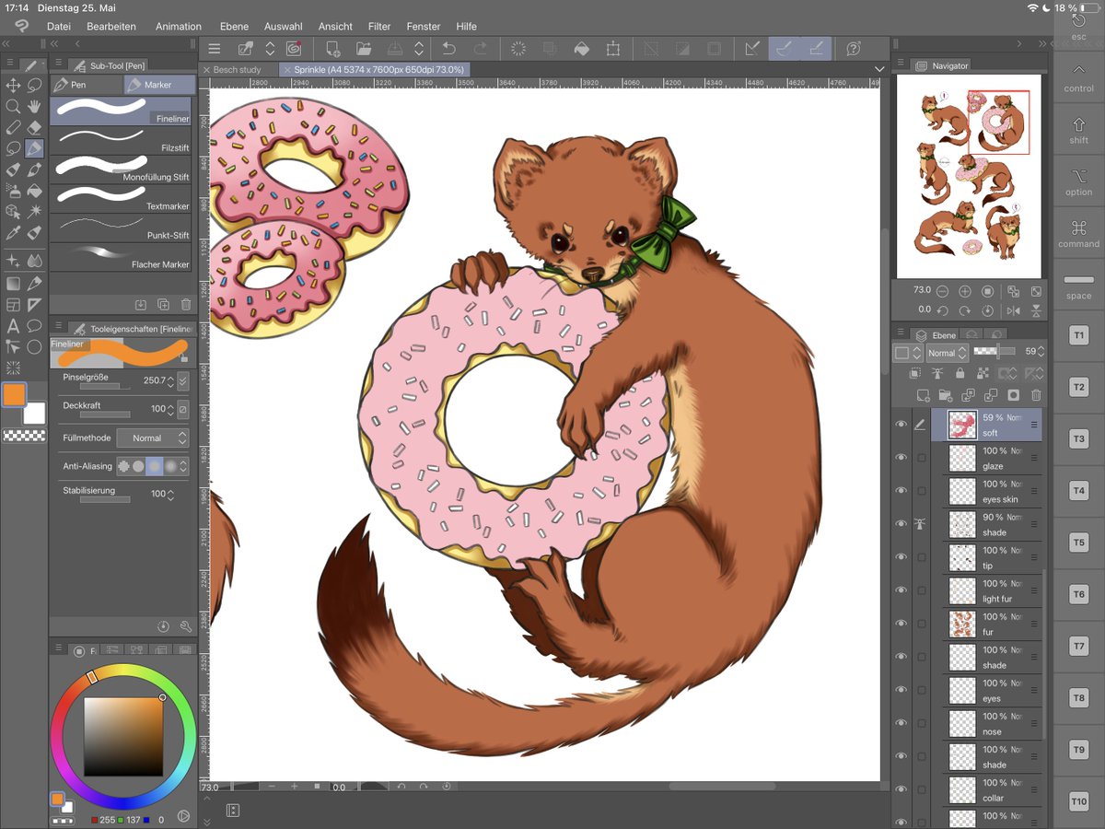The height and width of the screenshot is (829, 1105).
Task: Delete the sub-tool with the trash icon
Action: (186, 304)
